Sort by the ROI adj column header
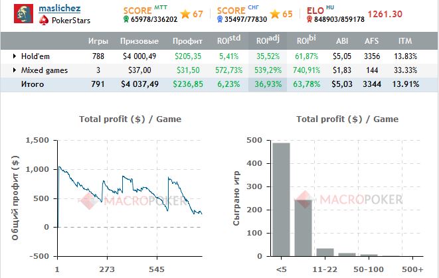Viewport: 439px width, 278px height. click(266, 41)
